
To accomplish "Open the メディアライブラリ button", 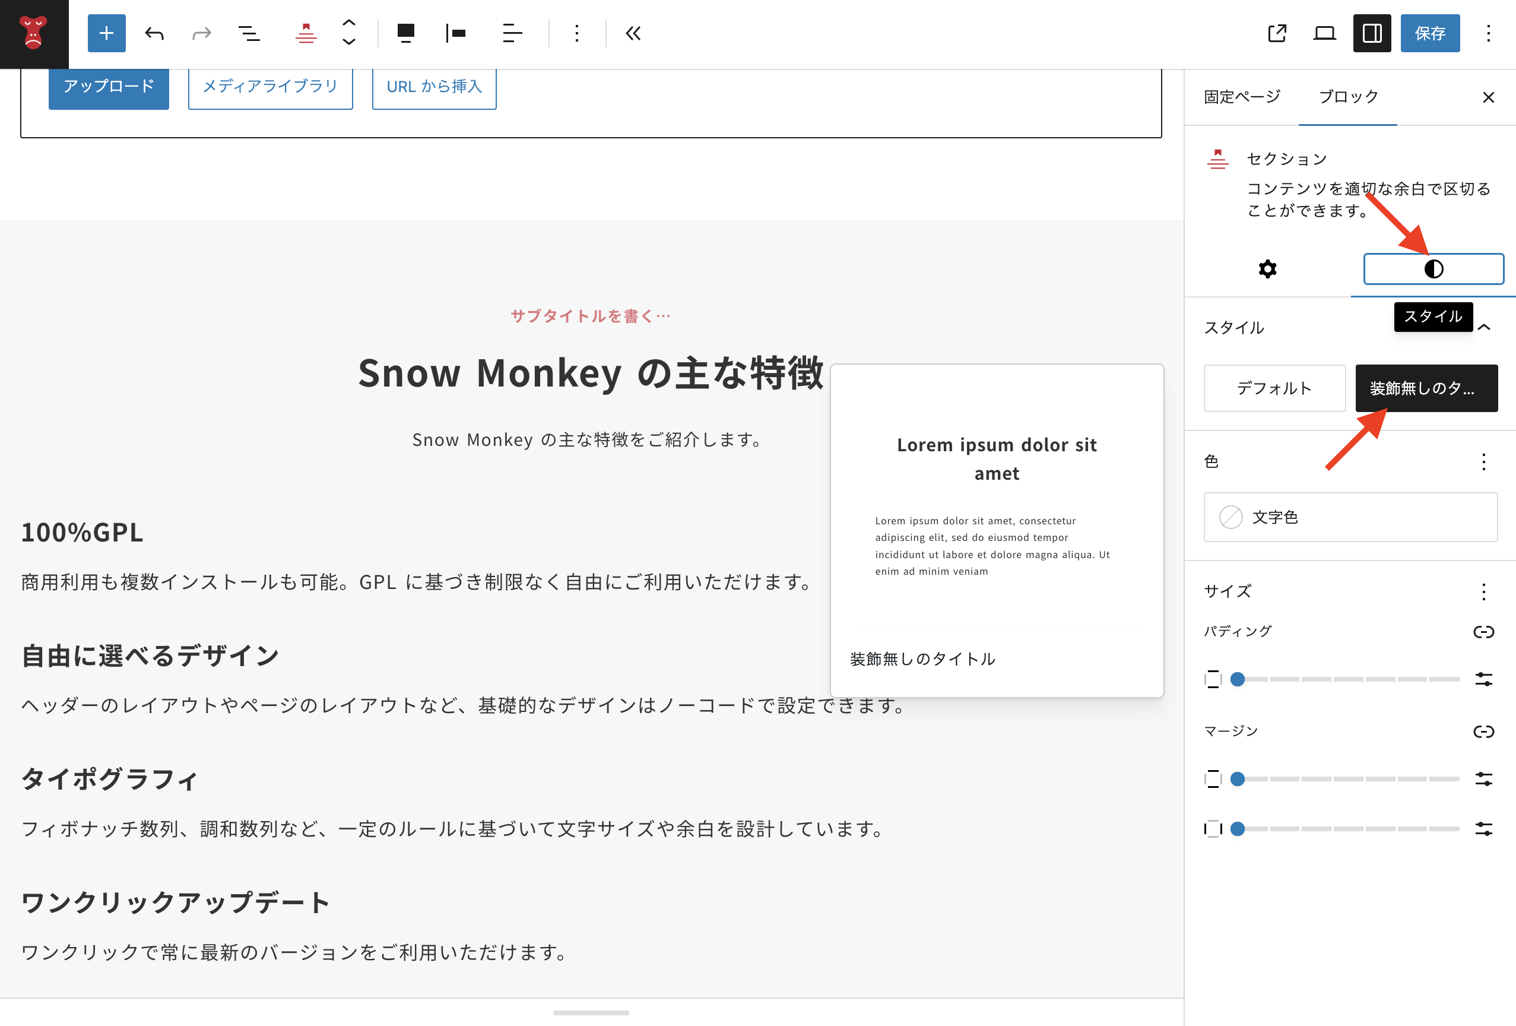I will pyautogui.click(x=270, y=86).
